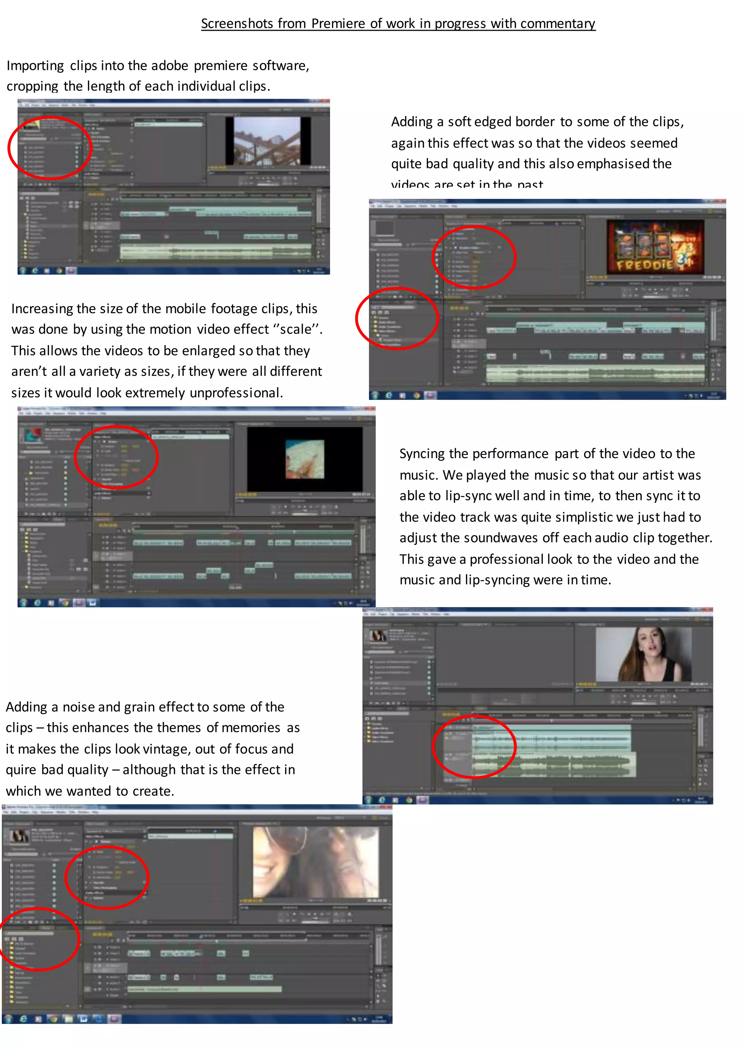Select long audio clip in sunglasses screenshot's timeline
This screenshot has height=1049, width=742.
pos(204,989)
